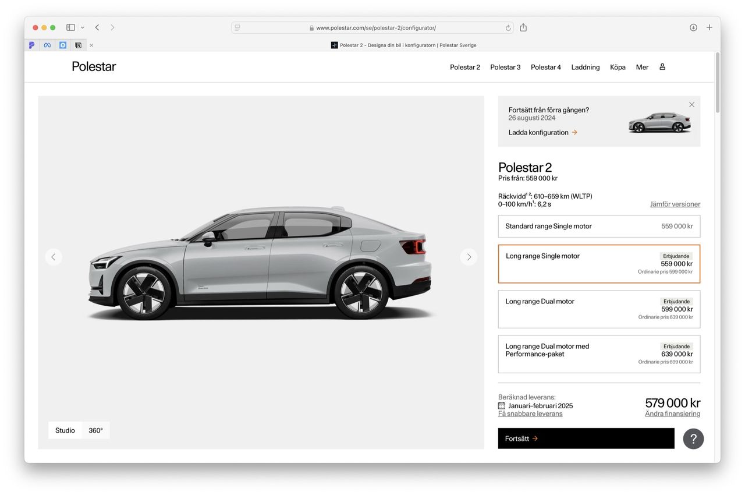
Task: Open the pinned Meta tab
Action: (47, 45)
